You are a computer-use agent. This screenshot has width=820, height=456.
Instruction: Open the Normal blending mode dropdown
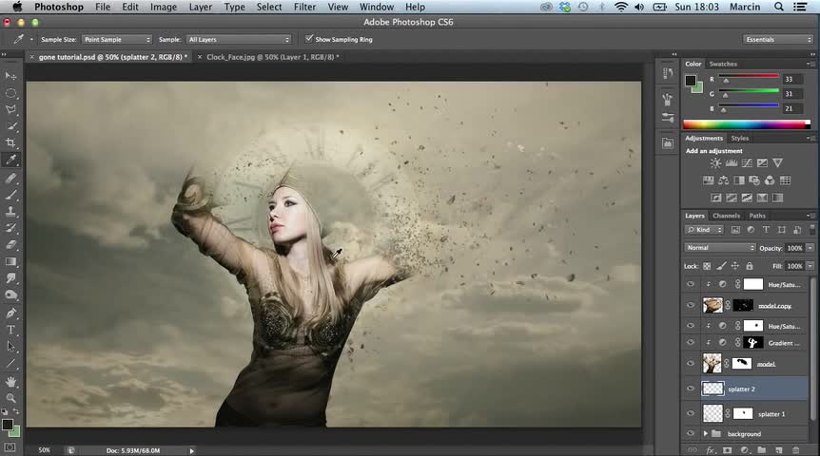click(719, 248)
